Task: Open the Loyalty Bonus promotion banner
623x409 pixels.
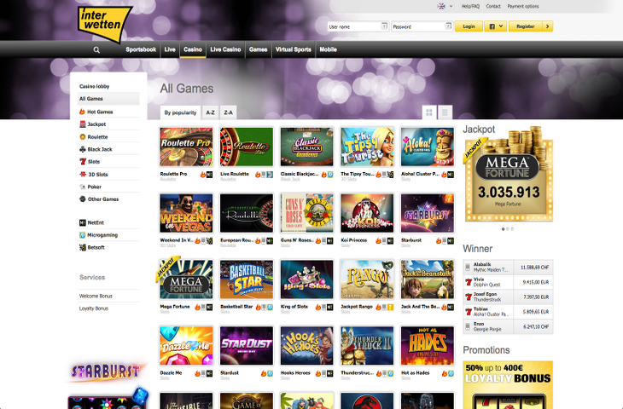Action: pos(508,385)
